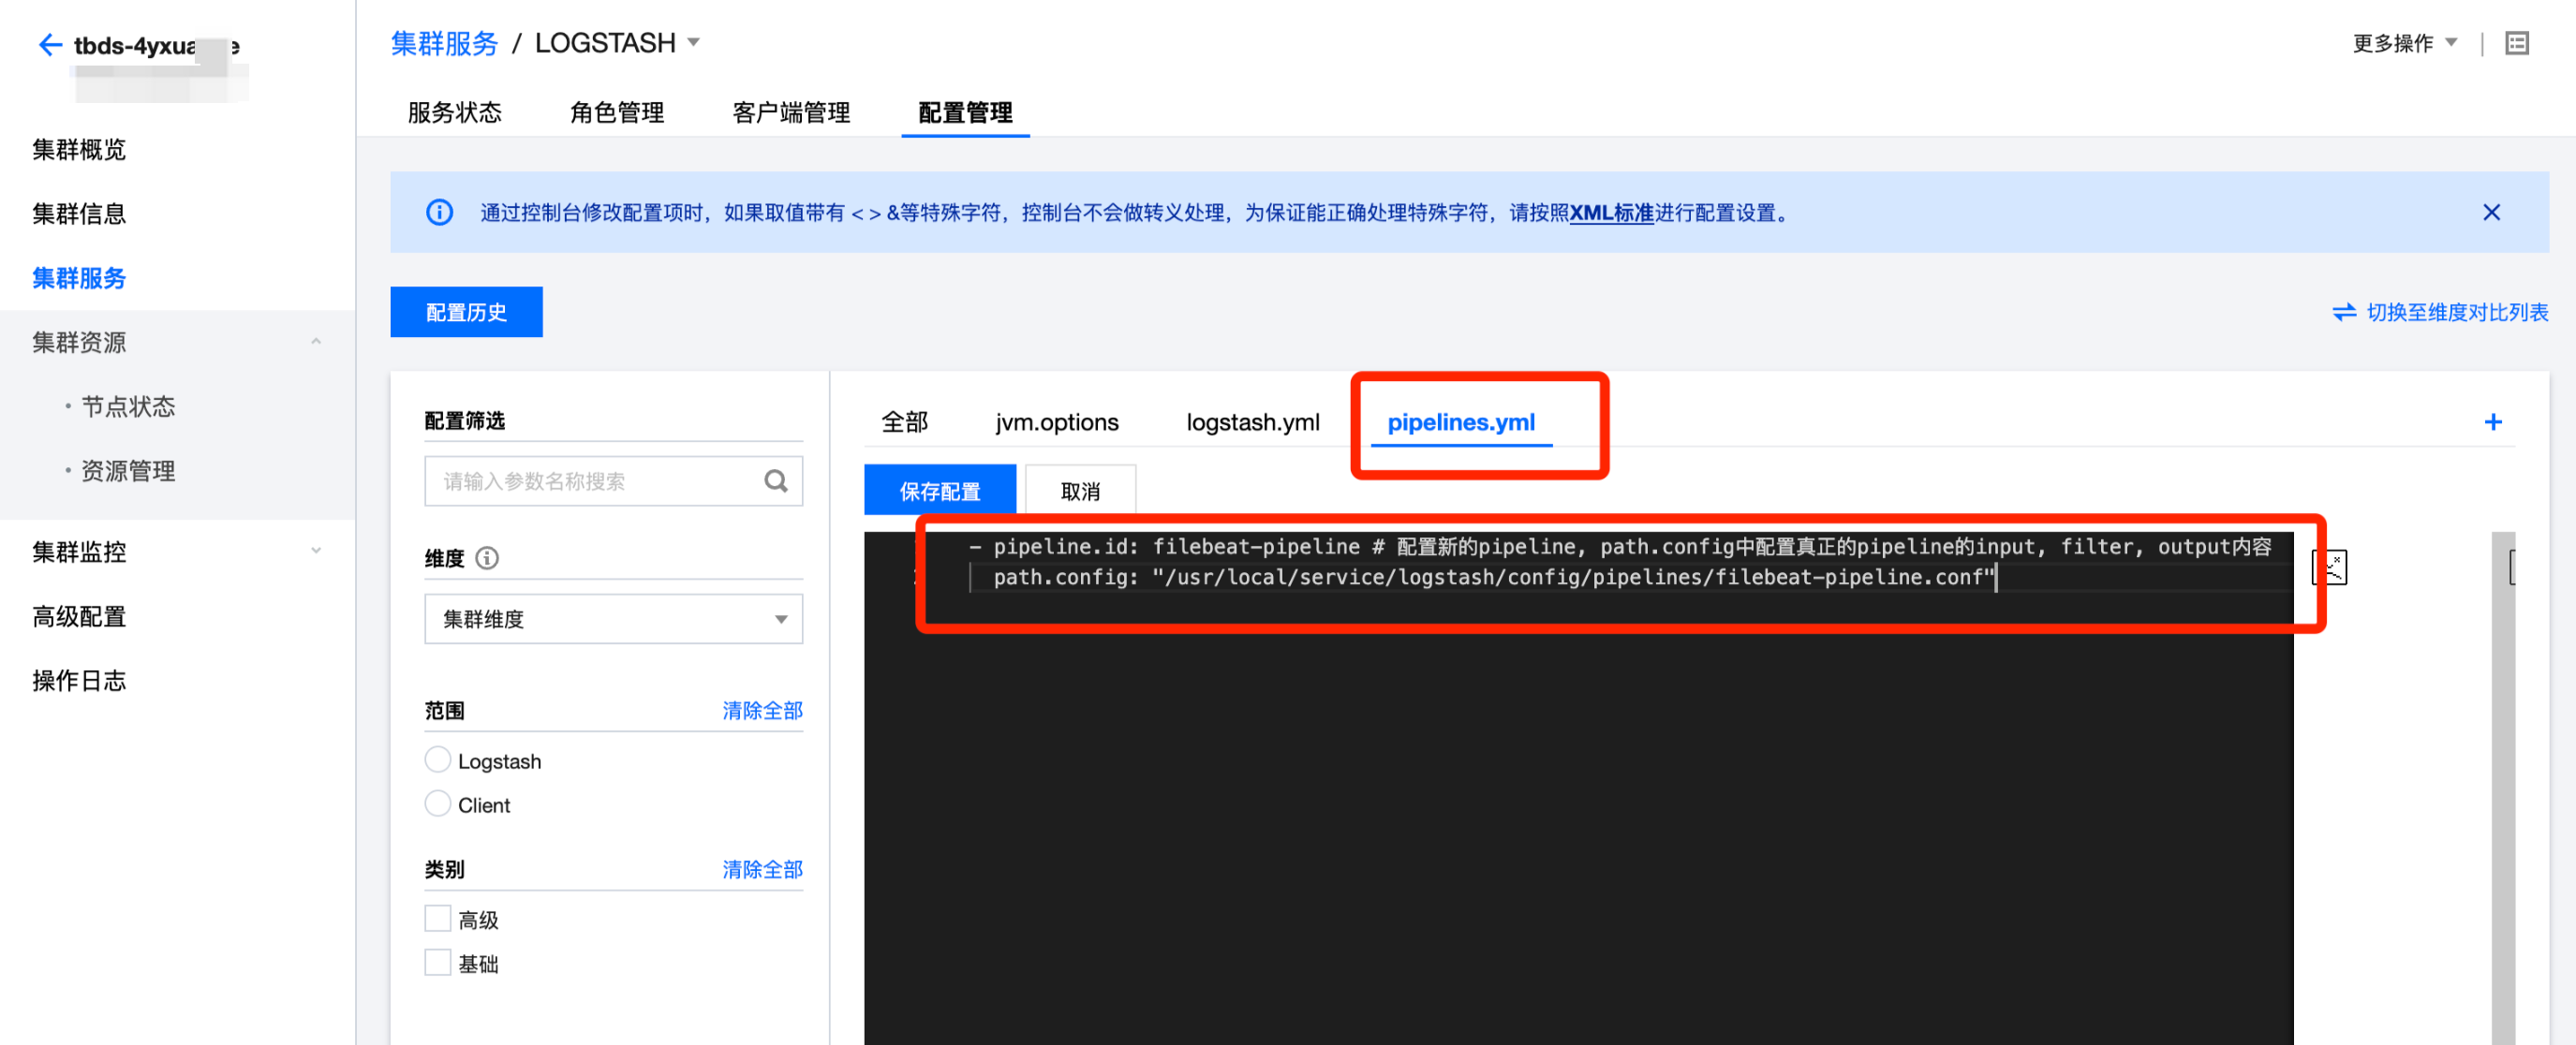Open the LOGSTASH service dropdown arrow
This screenshot has height=1045, width=2576.
click(694, 43)
